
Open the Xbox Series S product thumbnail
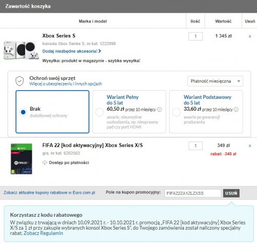pos(21,50)
